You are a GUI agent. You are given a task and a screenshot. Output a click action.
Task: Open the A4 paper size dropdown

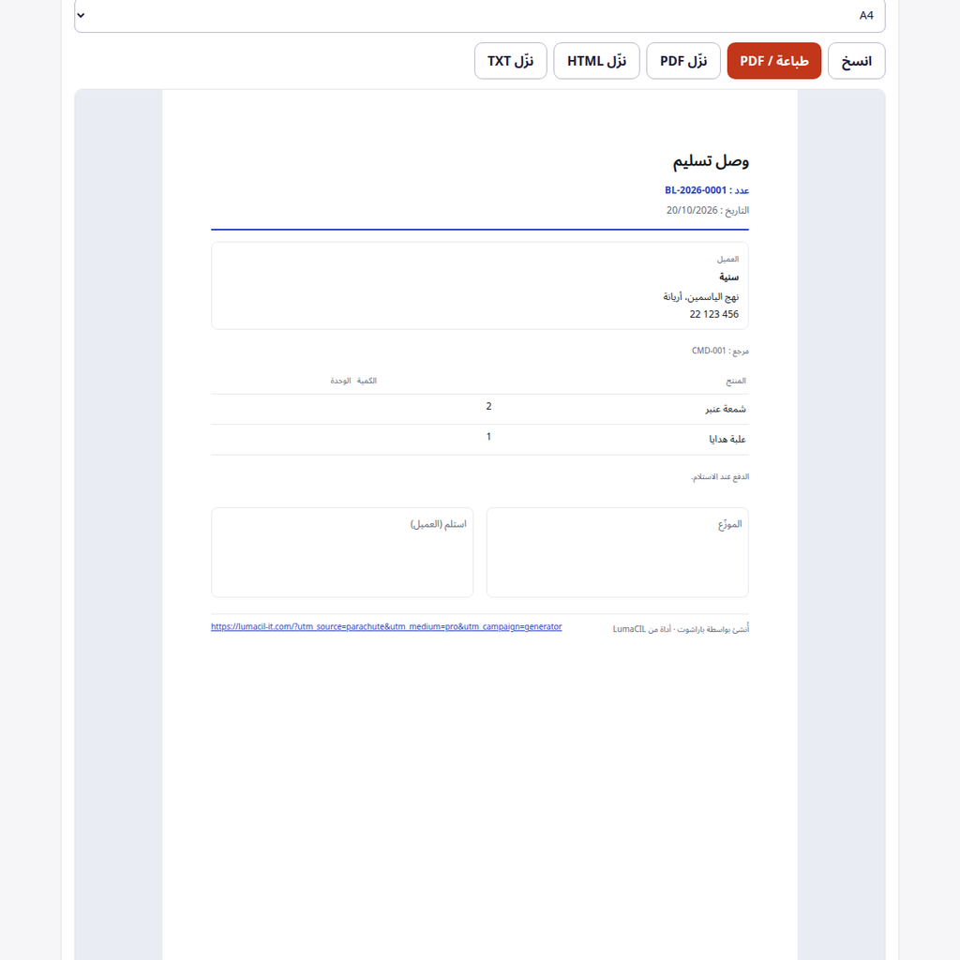click(479, 15)
